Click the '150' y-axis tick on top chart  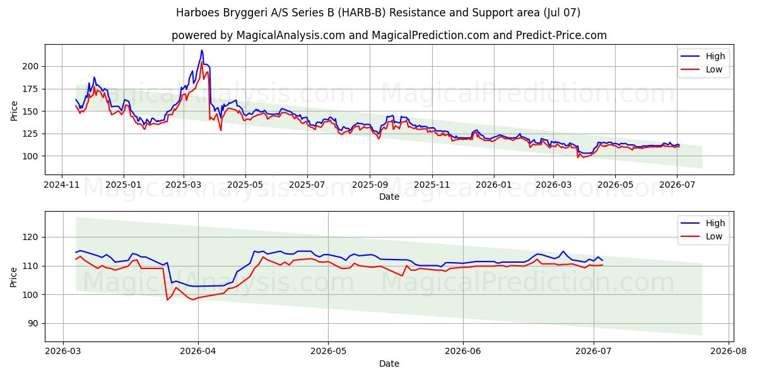(x=32, y=112)
